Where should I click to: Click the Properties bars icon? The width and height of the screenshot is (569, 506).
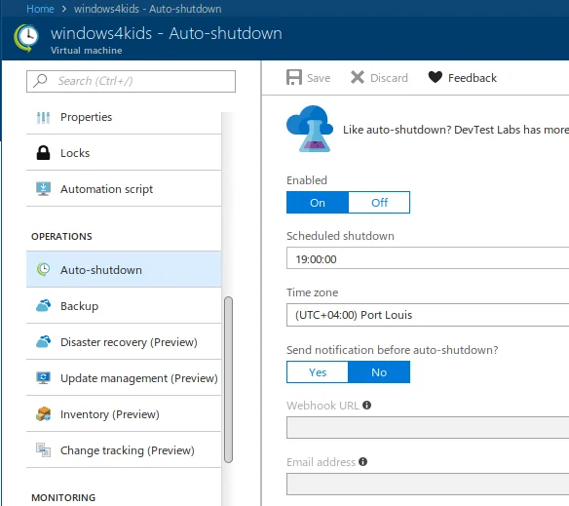coord(43,117)
